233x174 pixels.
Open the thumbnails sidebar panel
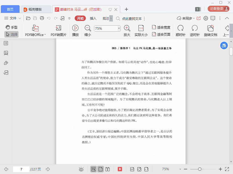click(6, 53)
